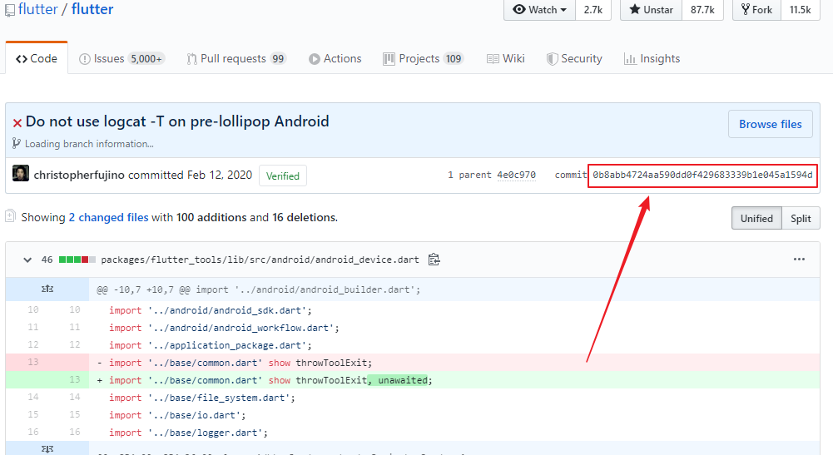The width and height of the screenshot is (833, 455).
Task: Open the Insights tab
Action: click(x=652, y=59)
